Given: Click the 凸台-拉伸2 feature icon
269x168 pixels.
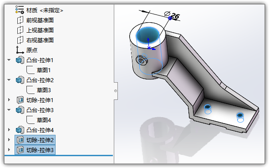Looking at the screenshot, I should click(20, 80).
